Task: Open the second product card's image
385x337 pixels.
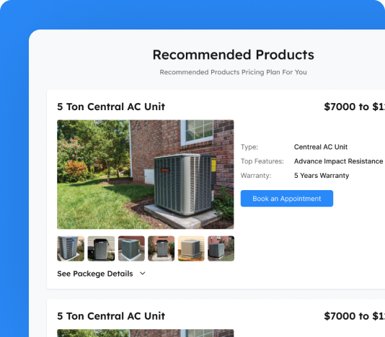Action: (146, 333)
